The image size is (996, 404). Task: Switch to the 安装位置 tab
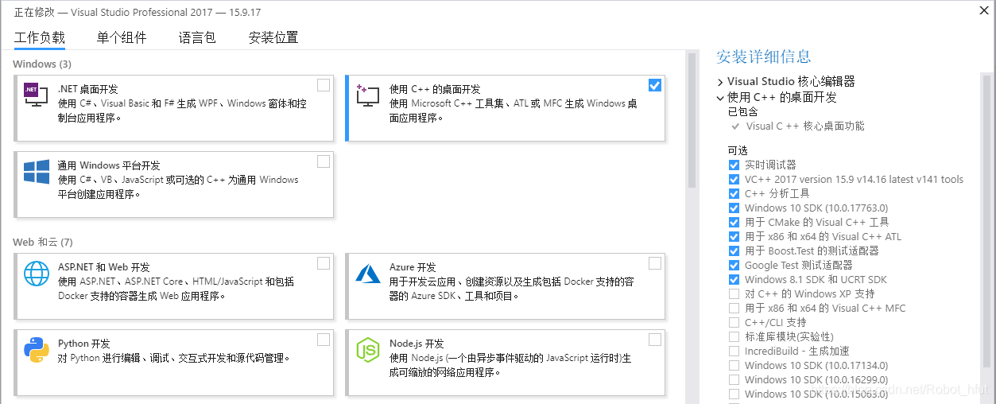click(273, 37)
